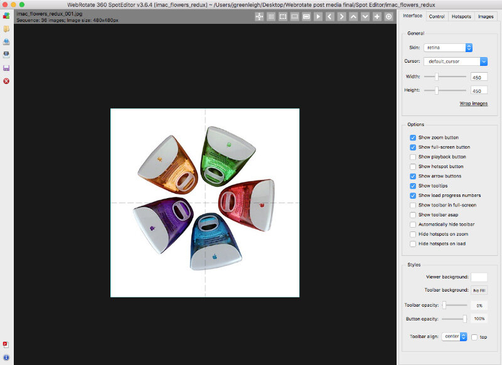Screen dimensions: 502x365
Task: Enable Hide hotspots on load
Action: pos(413,244)
